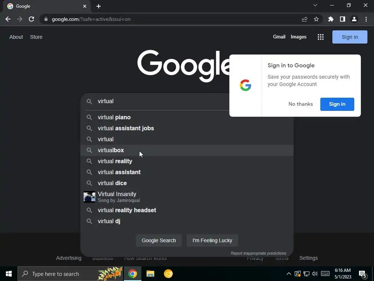This screenshot has height=281, width=374.
Task: Select suggestion virtual reality headset
Action: click(x=187, y=210)
